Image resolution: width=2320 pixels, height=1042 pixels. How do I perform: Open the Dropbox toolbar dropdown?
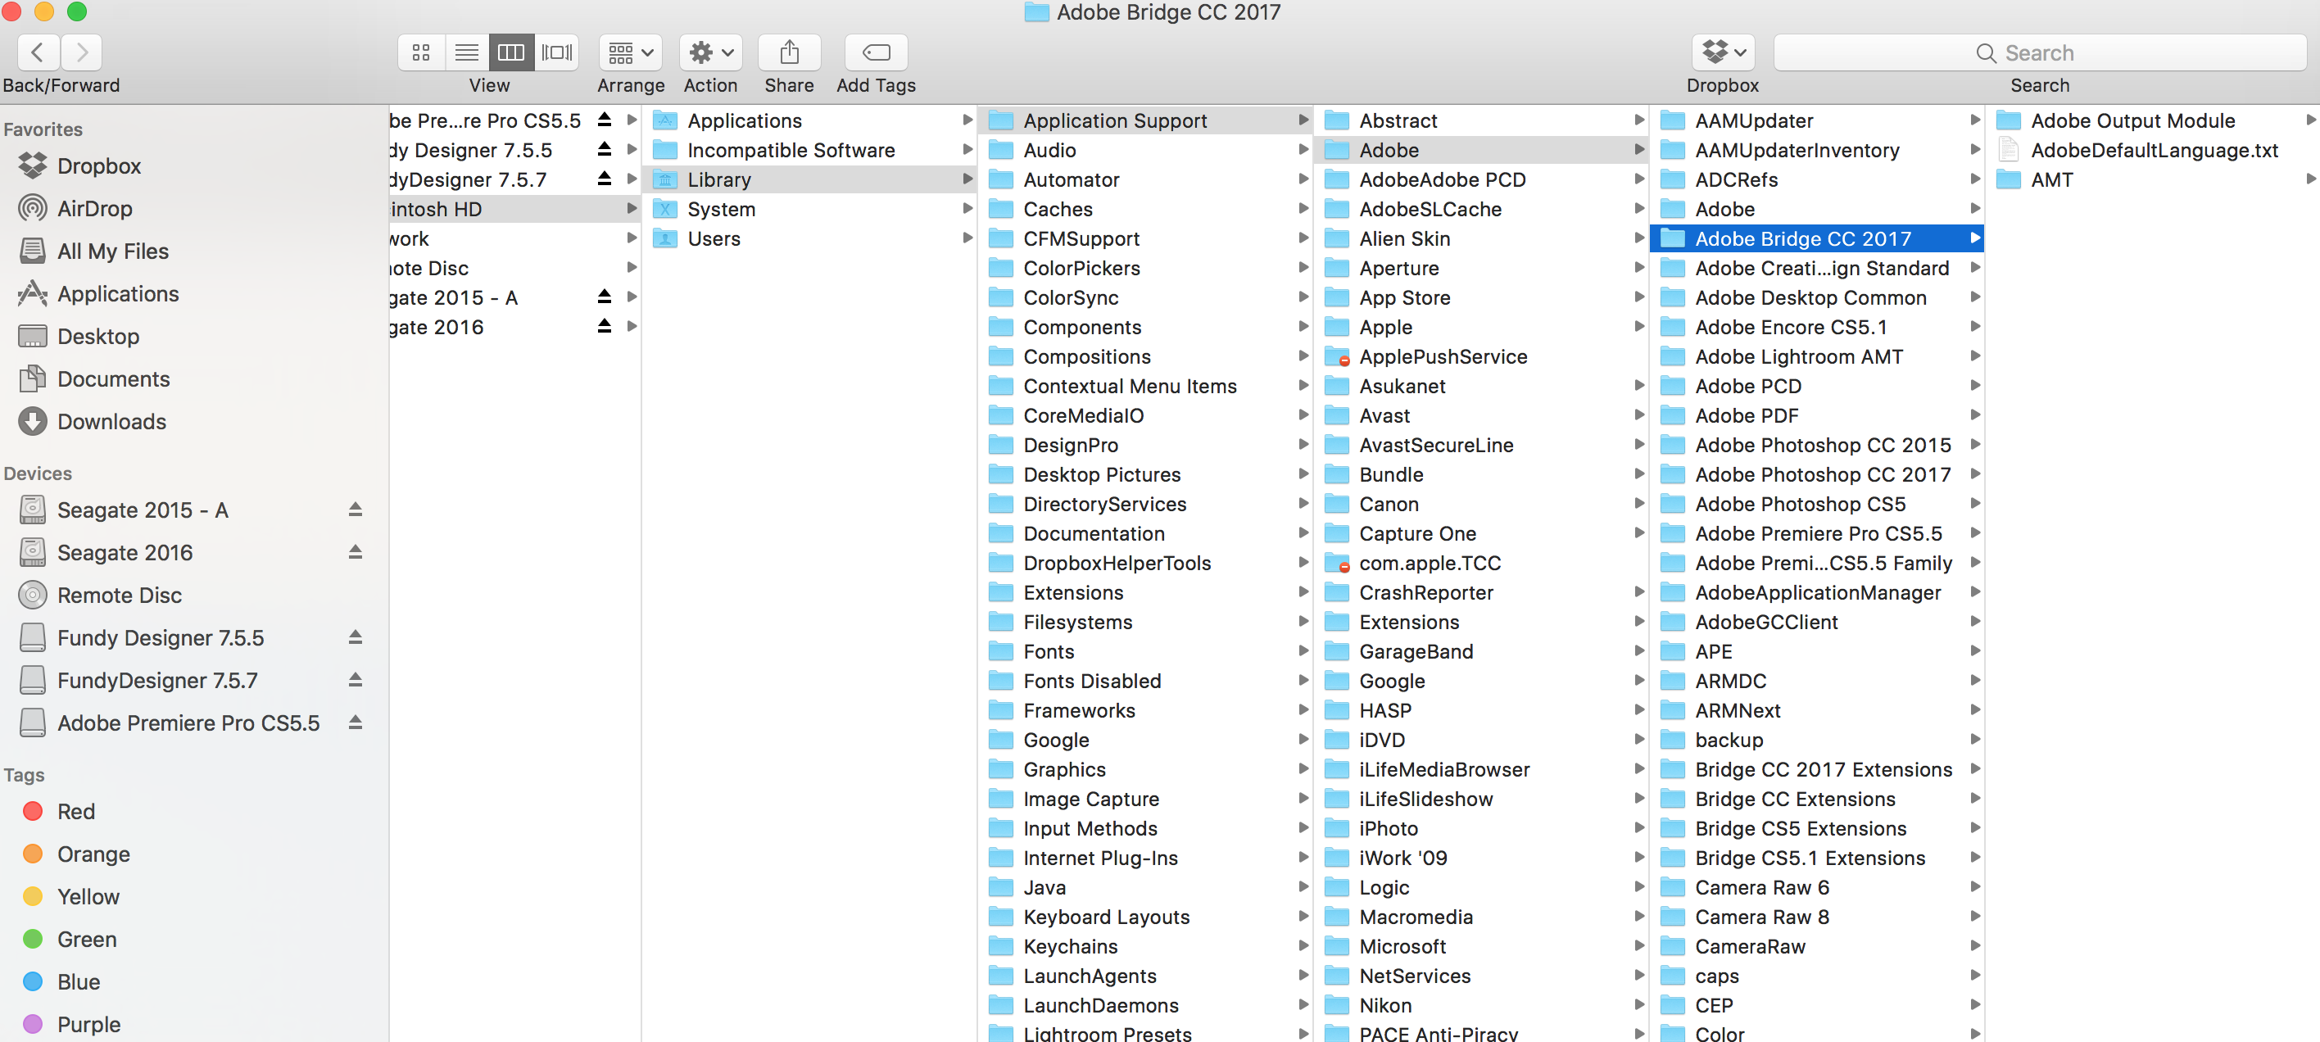point(1722,52)
